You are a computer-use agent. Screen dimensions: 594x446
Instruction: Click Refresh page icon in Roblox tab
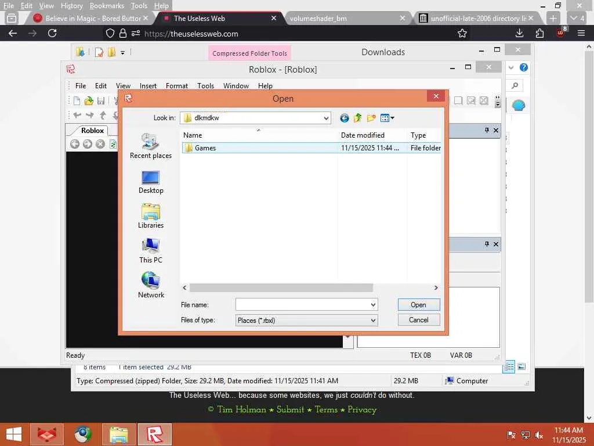[113, 144]
